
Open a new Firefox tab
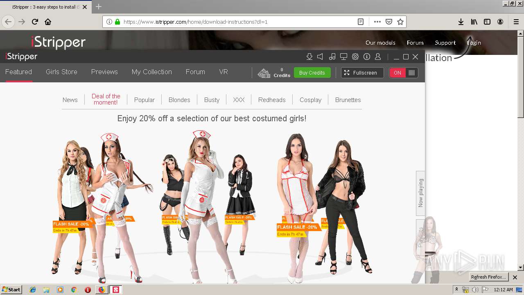click(x=99, y=7)
